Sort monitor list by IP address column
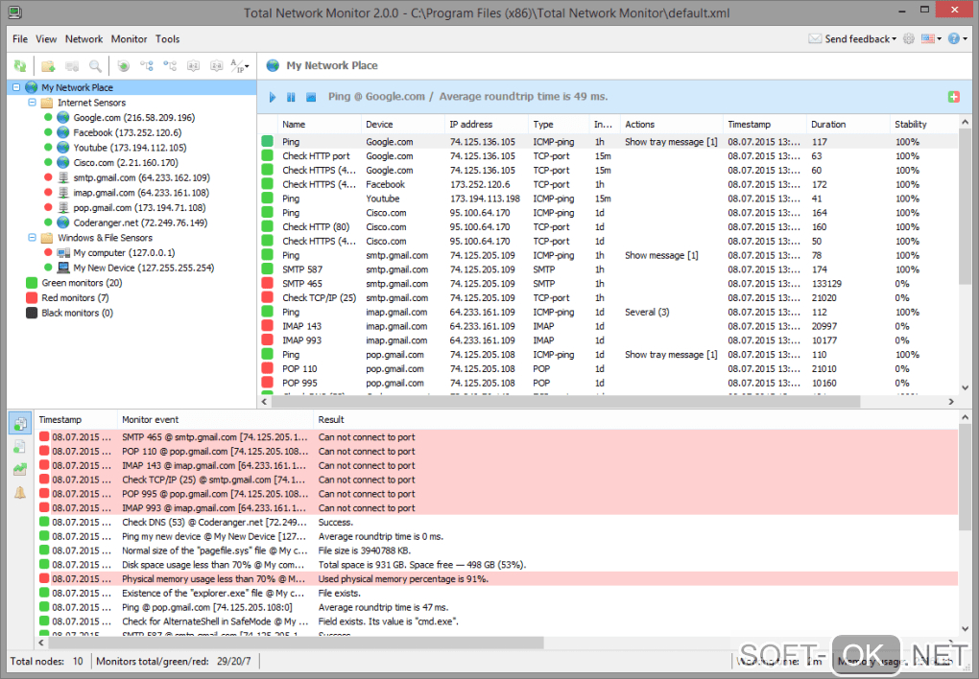 [x=487, y=124]
